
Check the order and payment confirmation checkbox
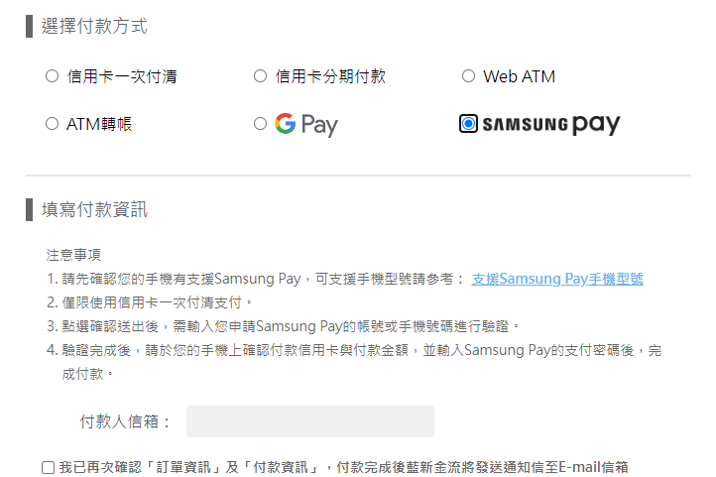48,467
